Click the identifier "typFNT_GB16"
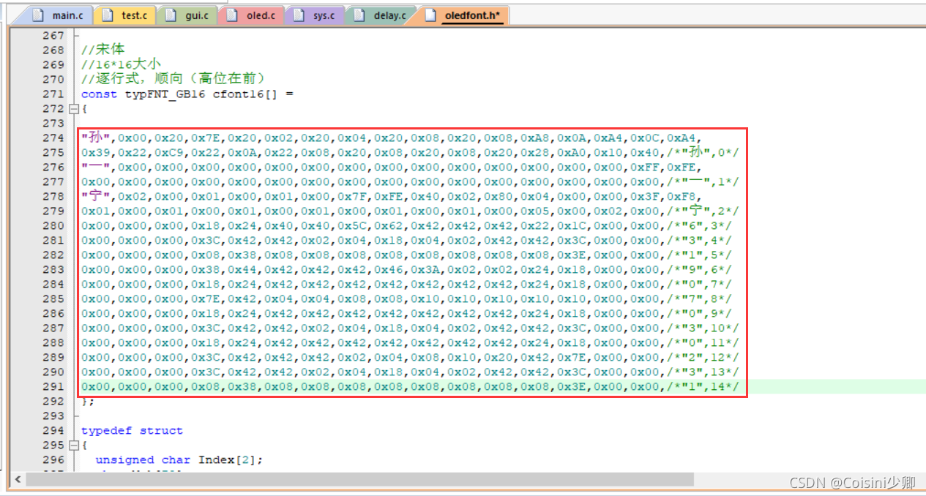The width and height of the screenshot is (926, 496). [165, 94]
